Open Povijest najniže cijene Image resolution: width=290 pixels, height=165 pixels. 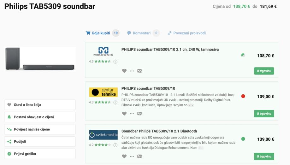click(x=40, y=129)
